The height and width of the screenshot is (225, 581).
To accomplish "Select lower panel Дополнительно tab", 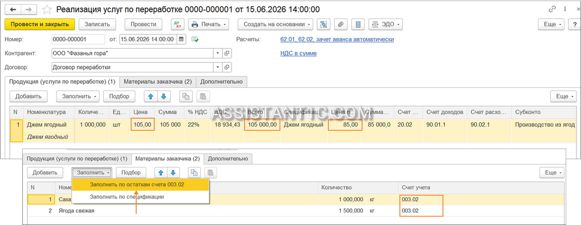I will pos(228,159).
